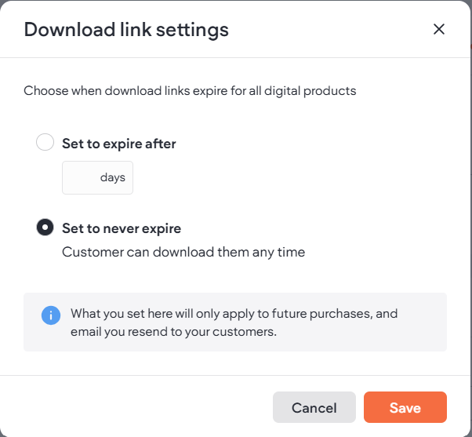Close the Download link settings dialog

[x=439, y=30]
